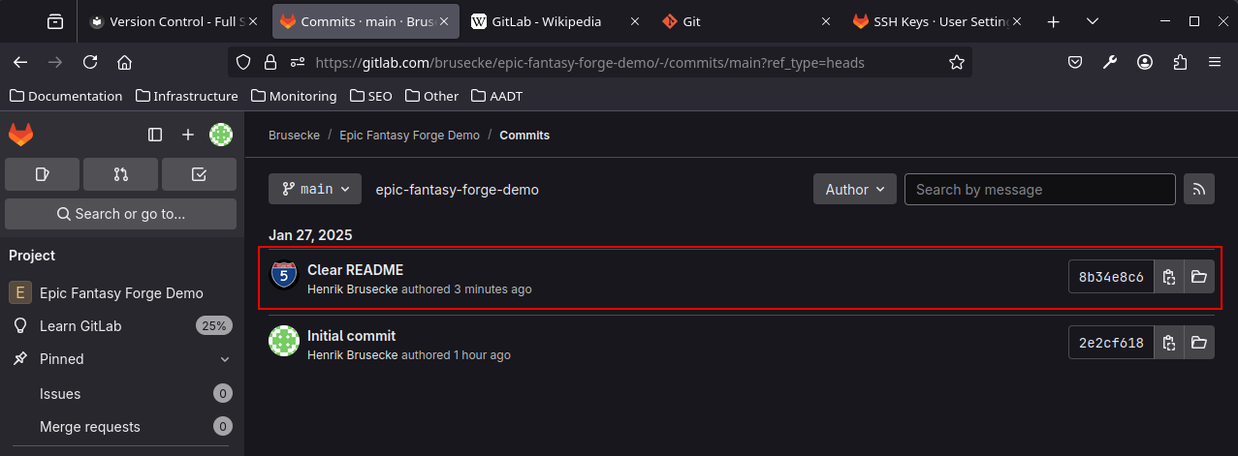1238x456 pixels.
Task: Open the merge requests shortcut button
Action: coord(120,174)
